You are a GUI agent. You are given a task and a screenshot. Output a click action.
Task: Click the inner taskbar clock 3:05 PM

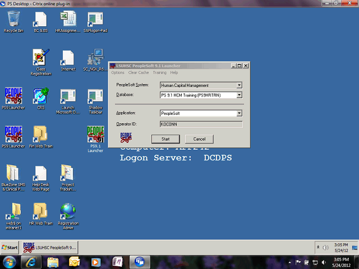pos(341,248)
